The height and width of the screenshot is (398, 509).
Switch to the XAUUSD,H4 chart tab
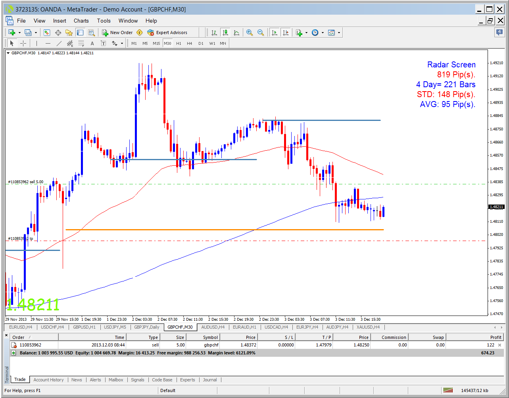(368, 327)
